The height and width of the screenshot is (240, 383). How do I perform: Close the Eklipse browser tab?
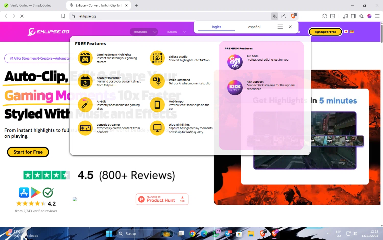126,5
